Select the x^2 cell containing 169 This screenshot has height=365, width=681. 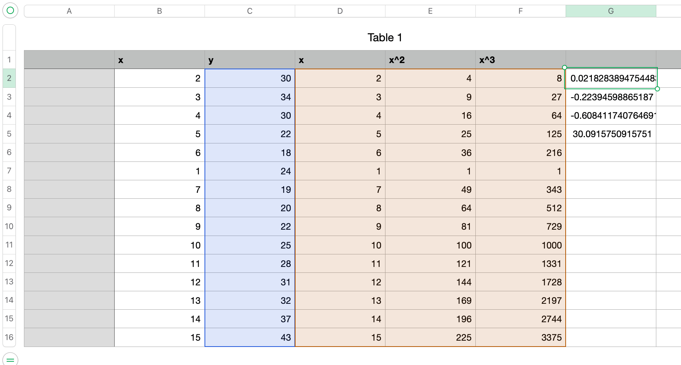pyautogui.click(x=430, y=300)
